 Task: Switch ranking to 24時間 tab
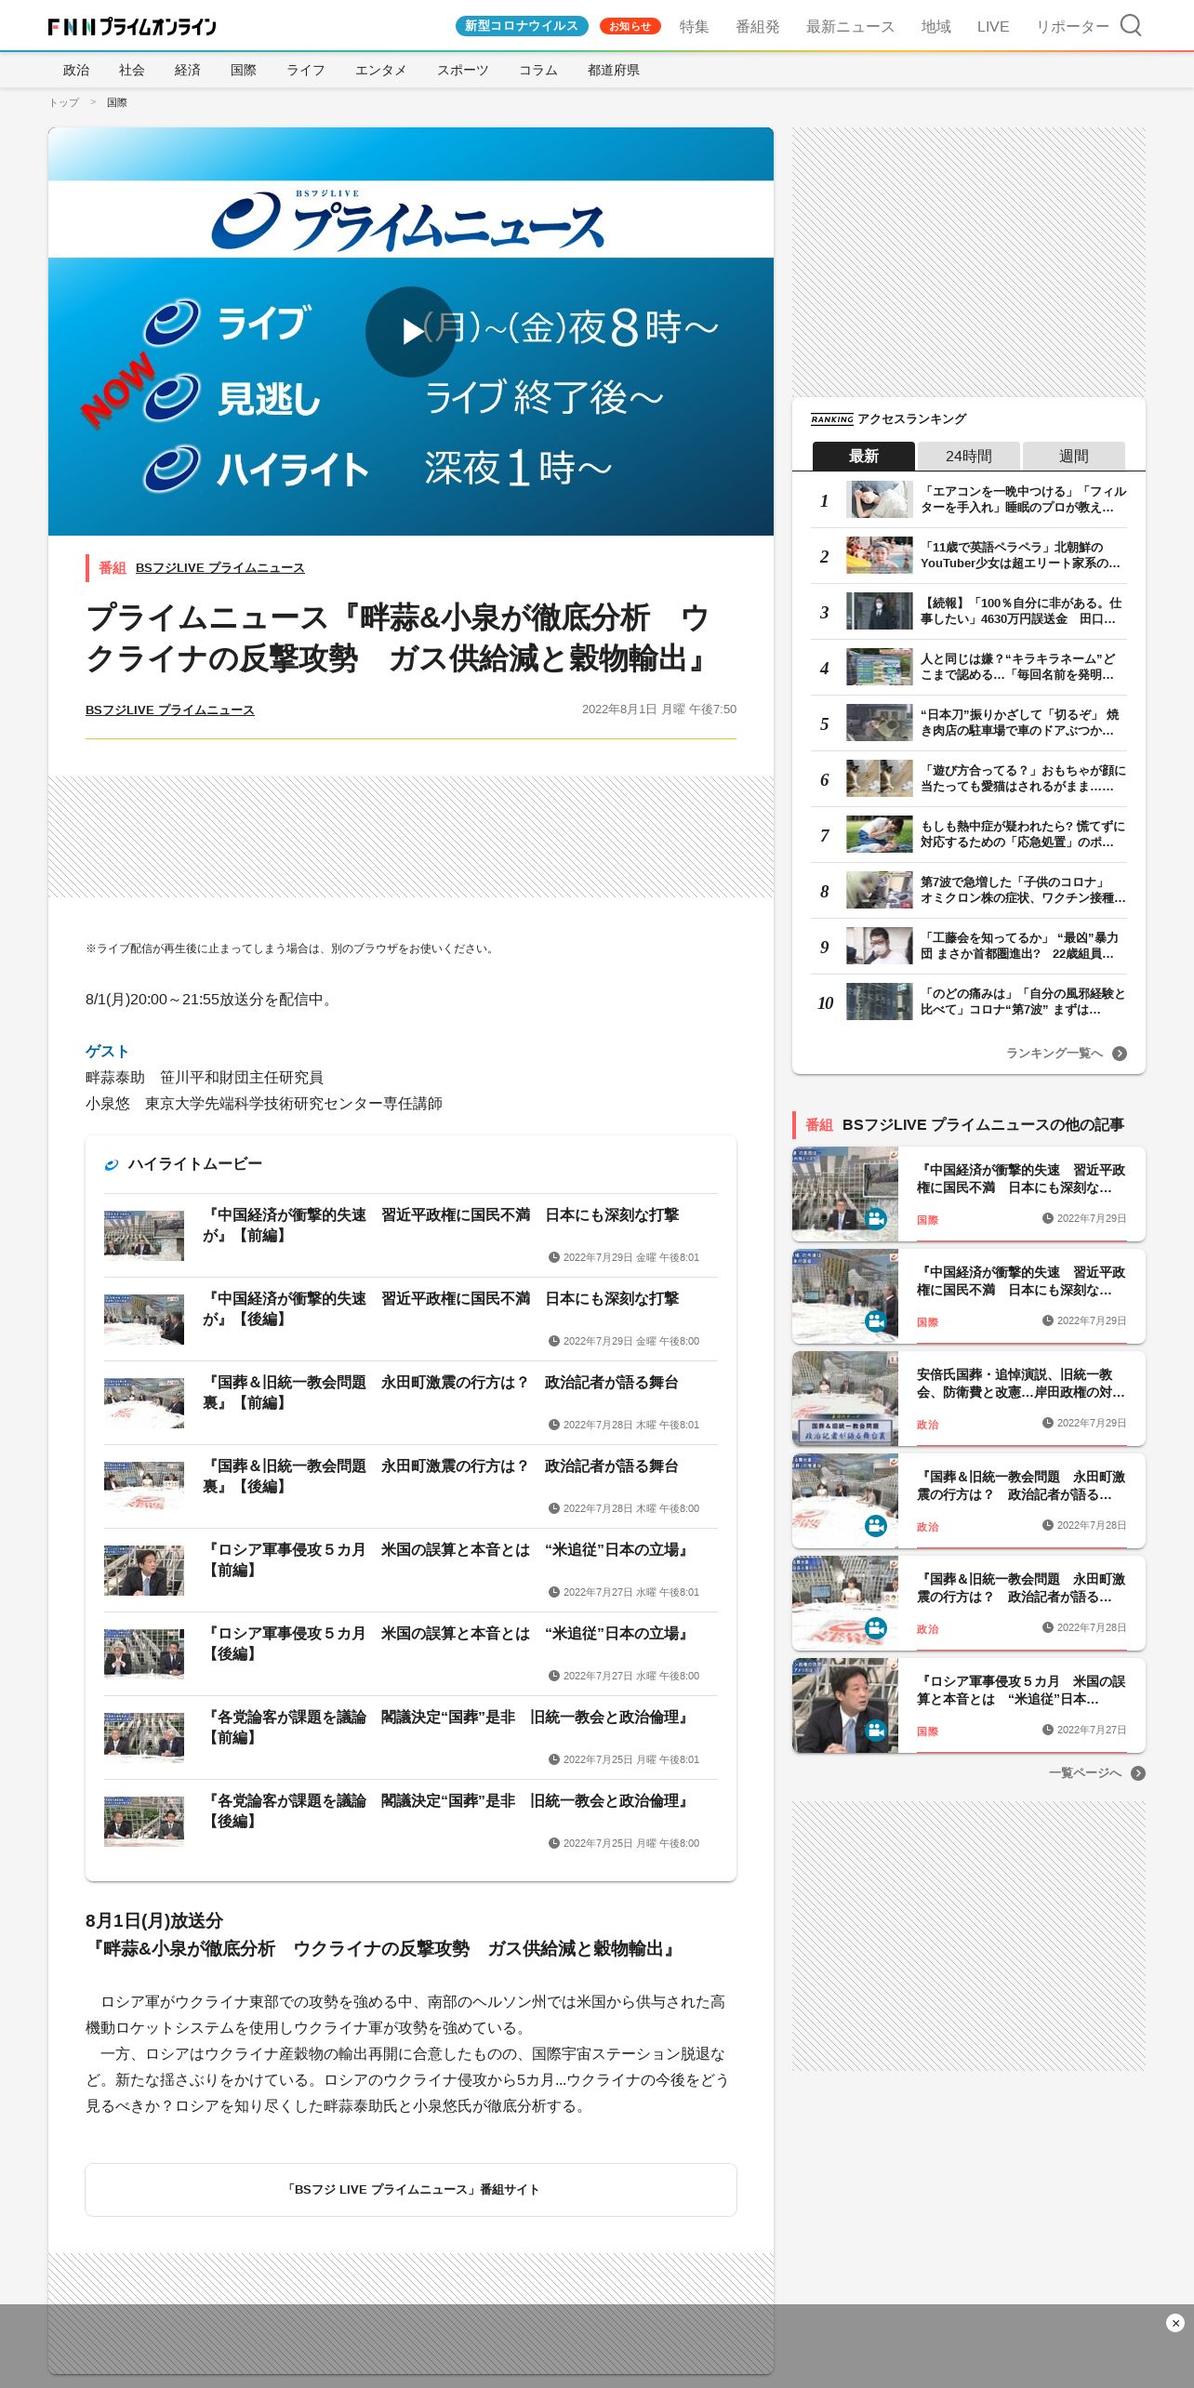click(969, 456)
